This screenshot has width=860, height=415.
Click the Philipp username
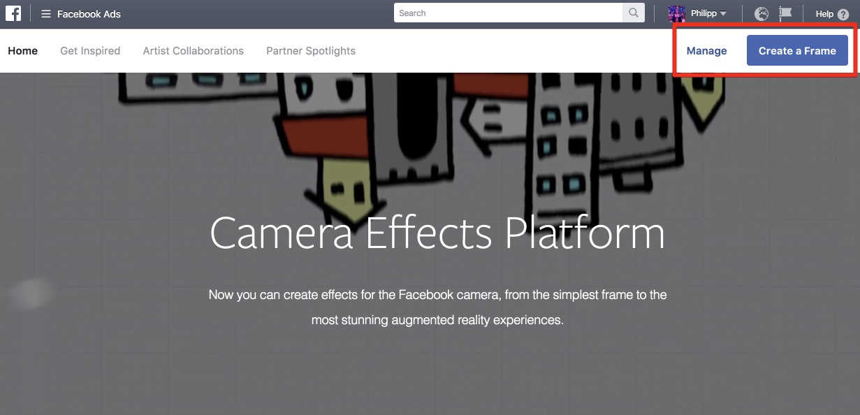point(704,13)
